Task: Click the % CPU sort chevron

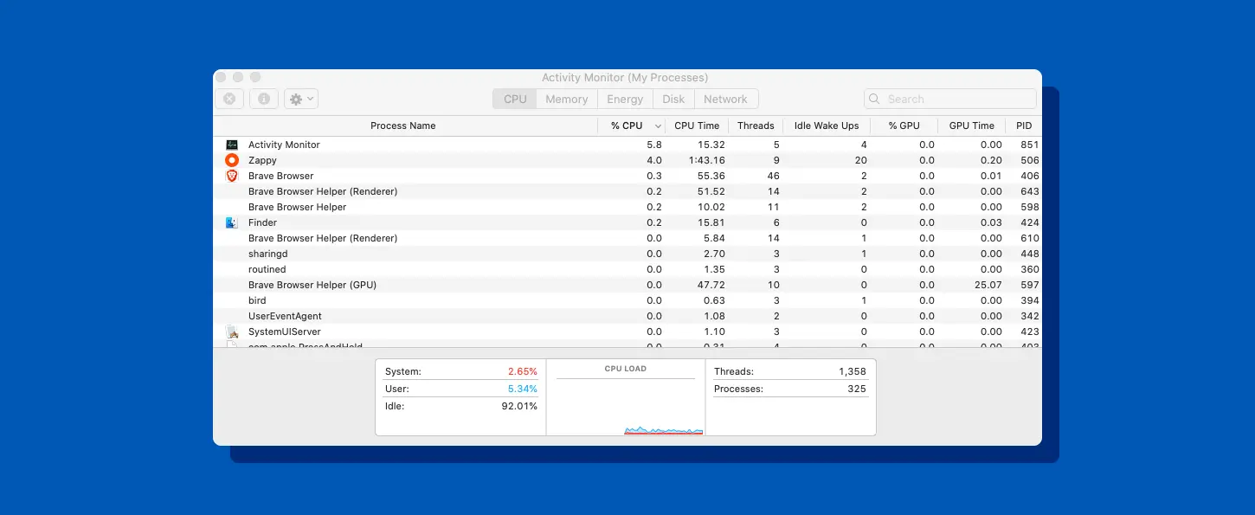Action: click(x=658, y=126)
